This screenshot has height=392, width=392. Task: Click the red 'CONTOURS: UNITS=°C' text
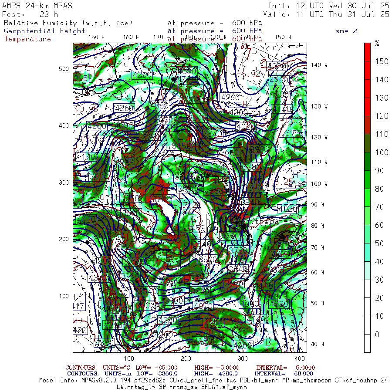(x=98, y=368)
